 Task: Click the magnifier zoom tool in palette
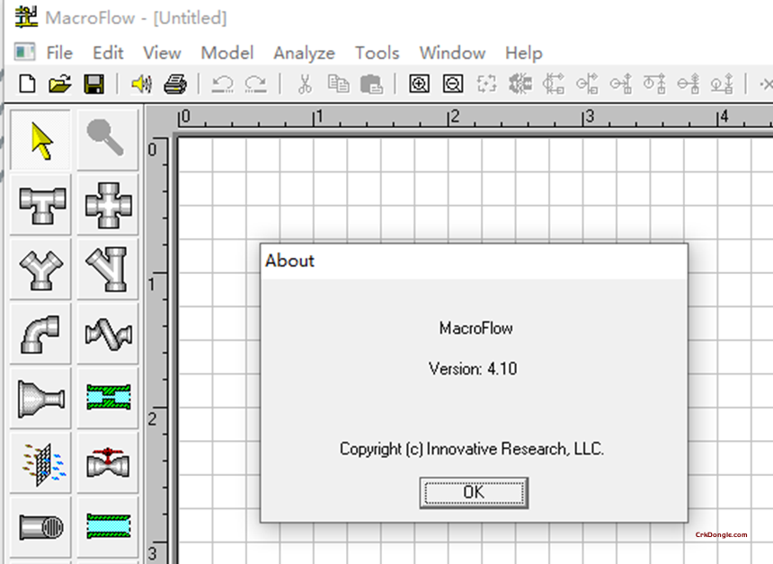[108, 141]
